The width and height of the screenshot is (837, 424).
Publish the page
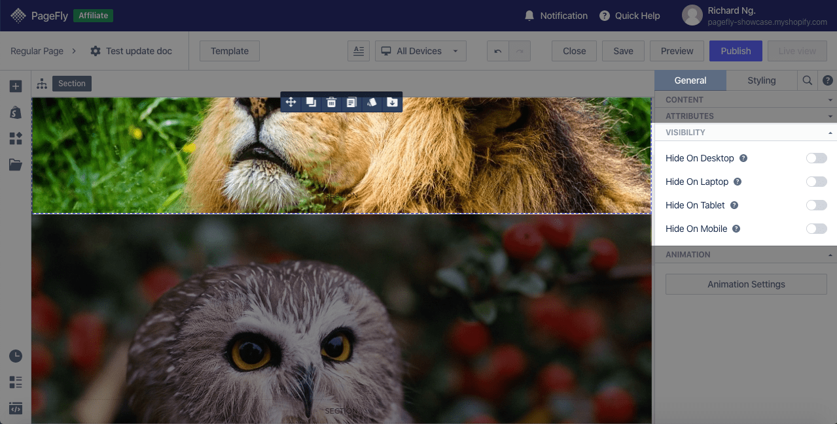(x=736, y=51)
